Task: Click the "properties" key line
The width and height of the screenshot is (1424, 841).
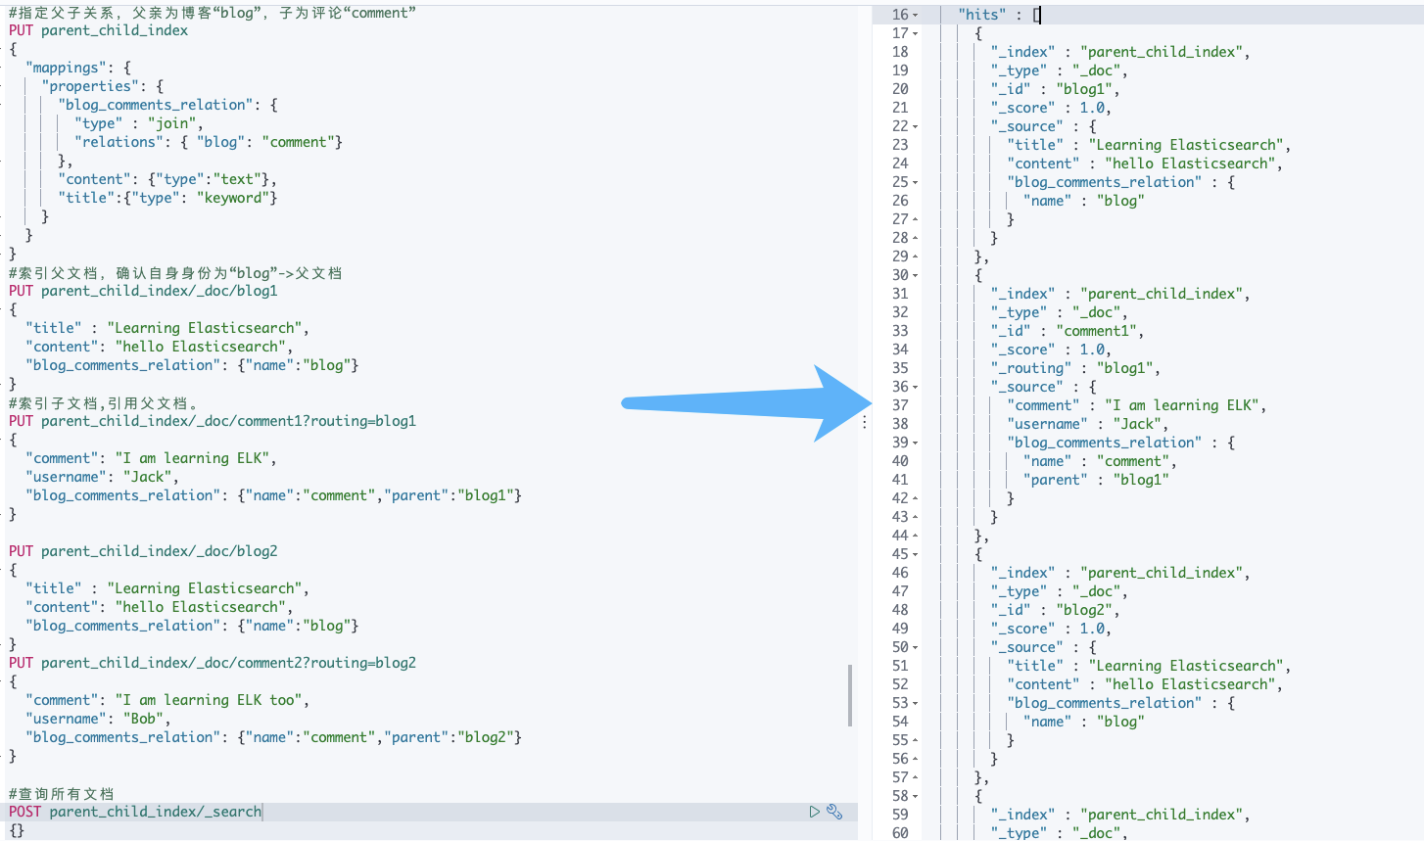Action: (103, 86)
